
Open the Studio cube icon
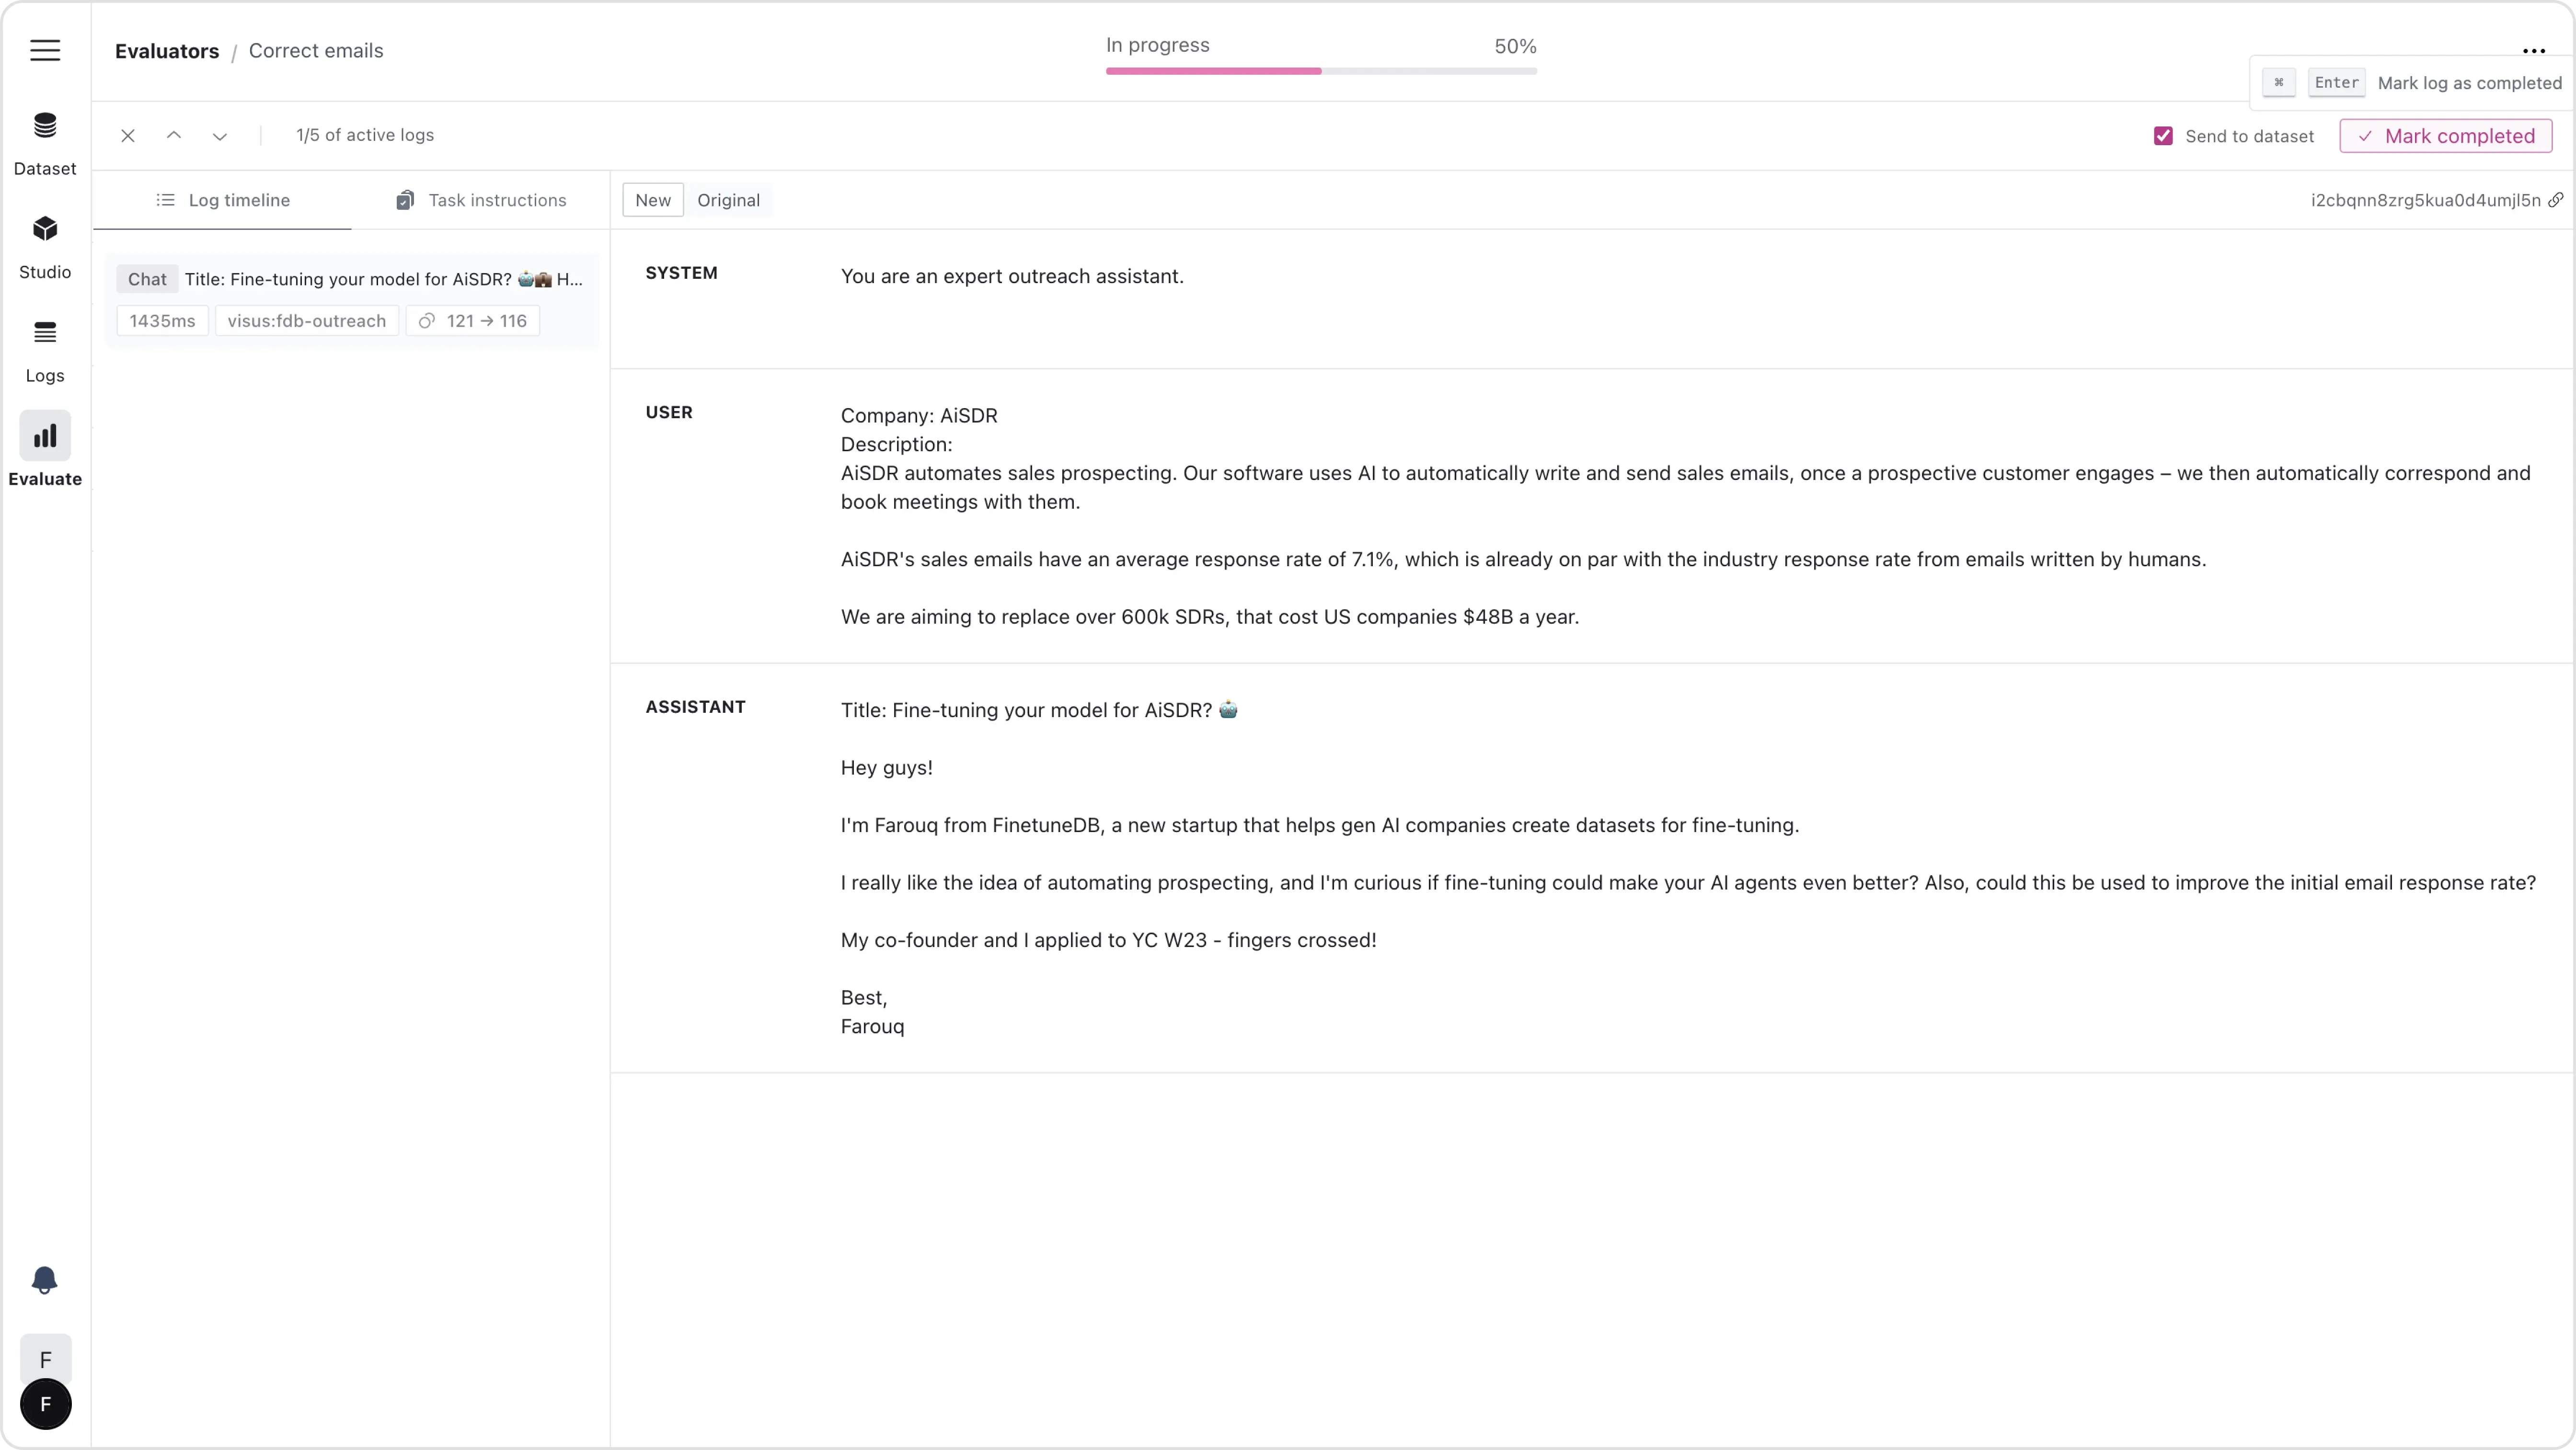(45, 229)
